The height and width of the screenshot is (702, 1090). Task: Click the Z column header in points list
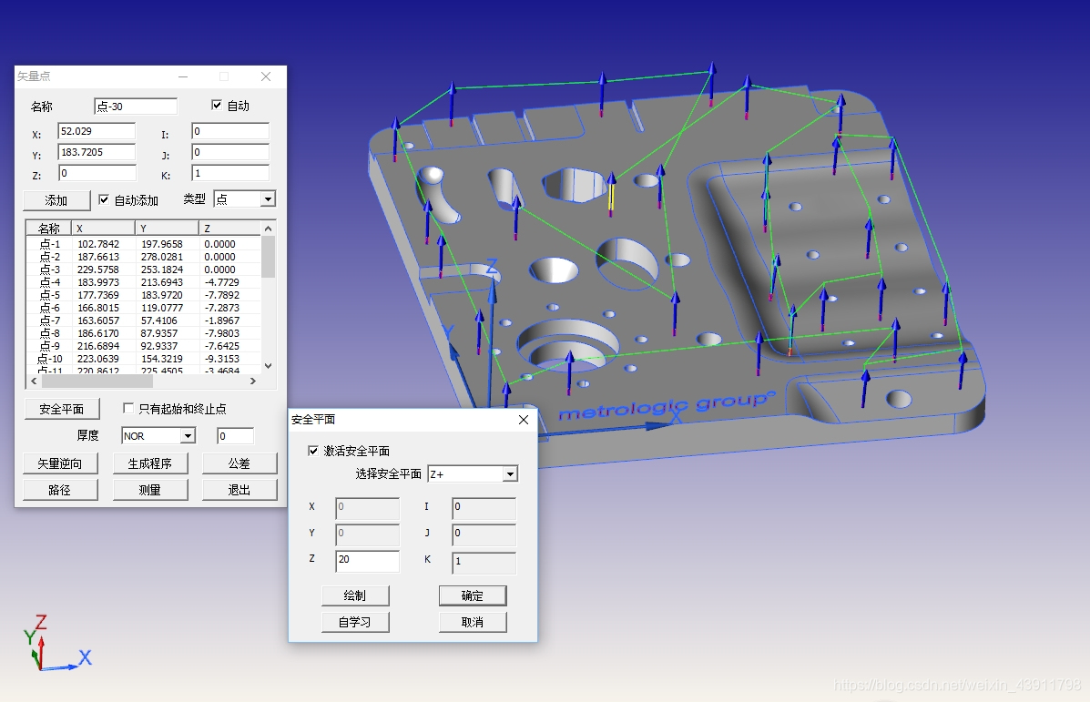(x=229, y=228)
